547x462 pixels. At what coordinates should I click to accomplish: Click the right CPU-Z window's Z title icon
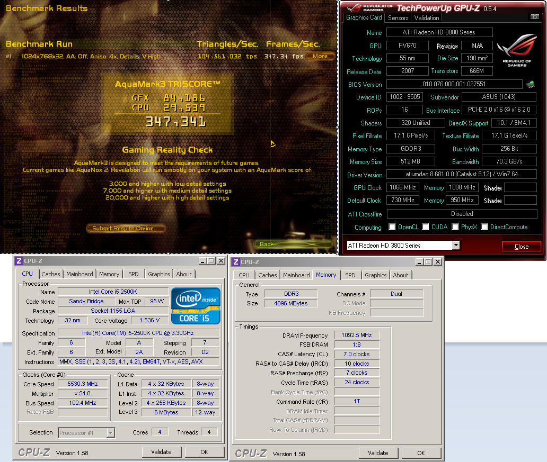tap(236, 262)
